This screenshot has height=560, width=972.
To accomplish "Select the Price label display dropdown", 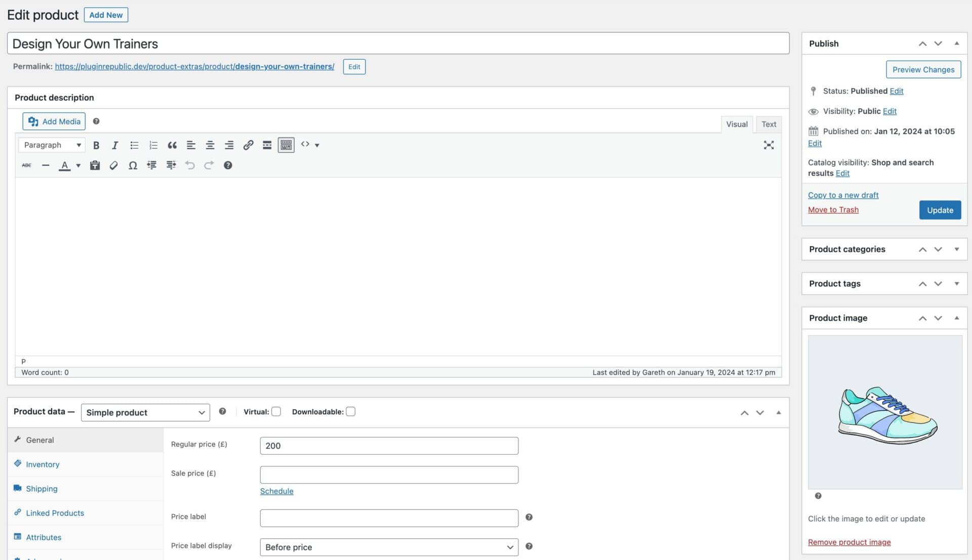I will (x=389, y=547).
